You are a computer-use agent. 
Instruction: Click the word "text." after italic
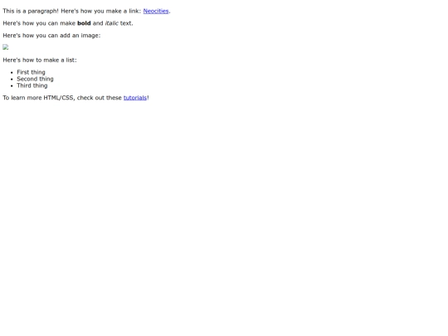tap(127, 23)
